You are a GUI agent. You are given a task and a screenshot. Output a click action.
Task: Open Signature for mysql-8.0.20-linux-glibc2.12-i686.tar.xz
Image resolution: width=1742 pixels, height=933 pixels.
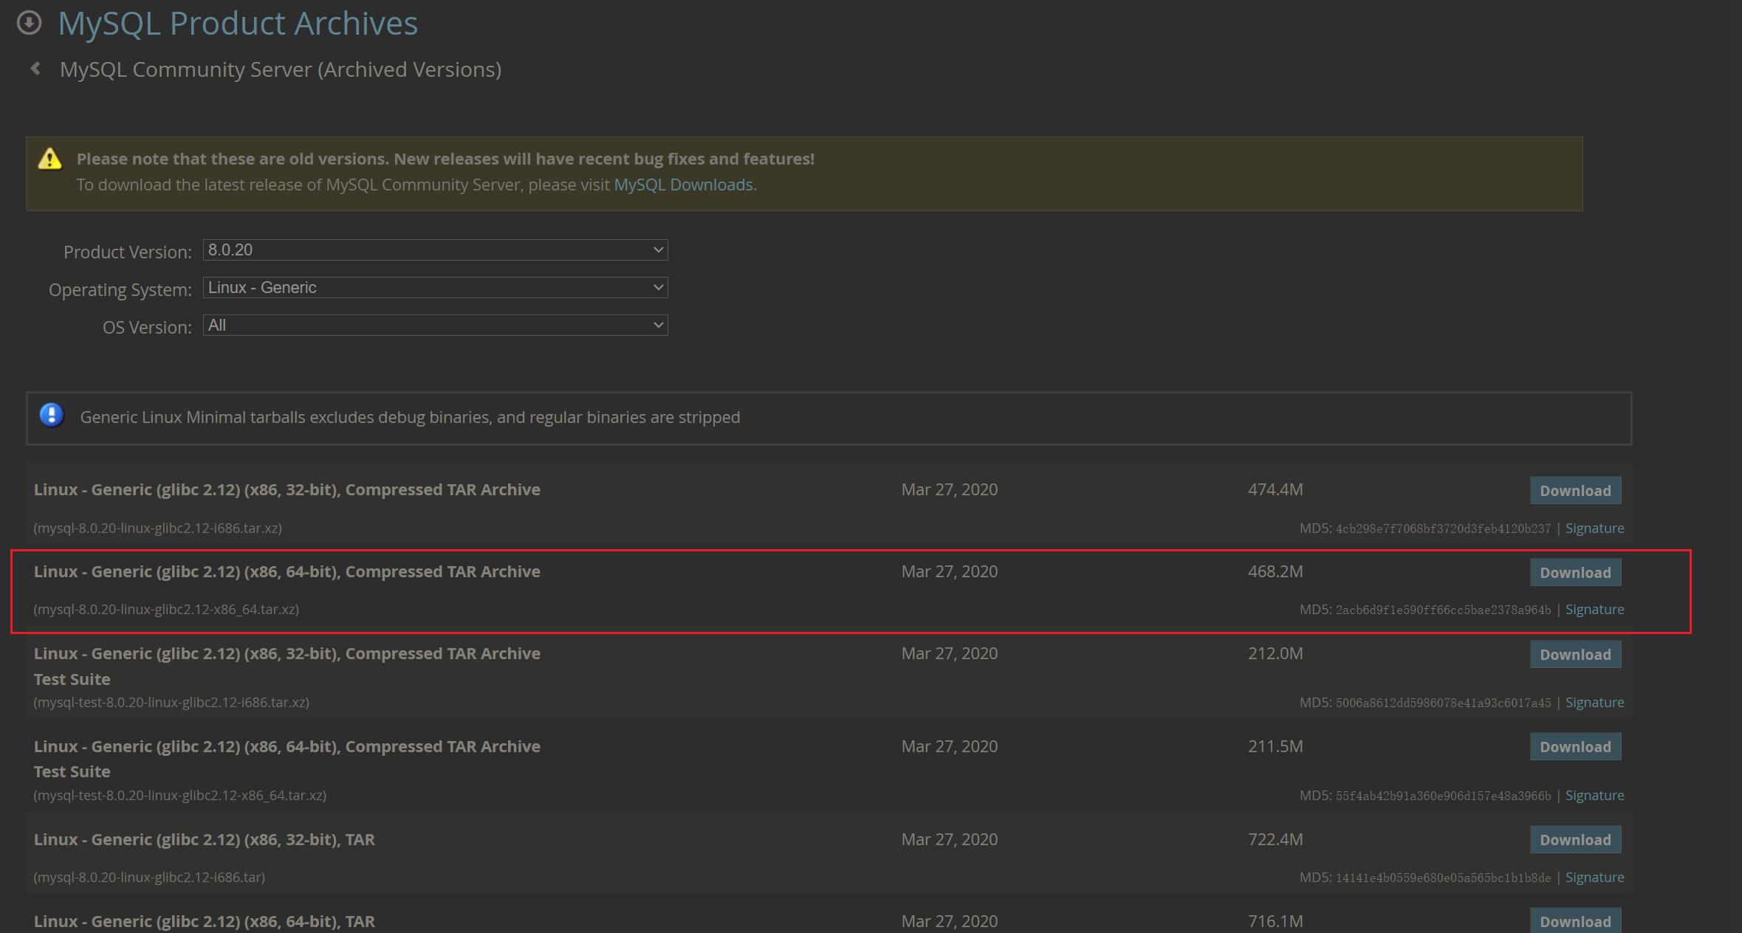pos(1594,529)
